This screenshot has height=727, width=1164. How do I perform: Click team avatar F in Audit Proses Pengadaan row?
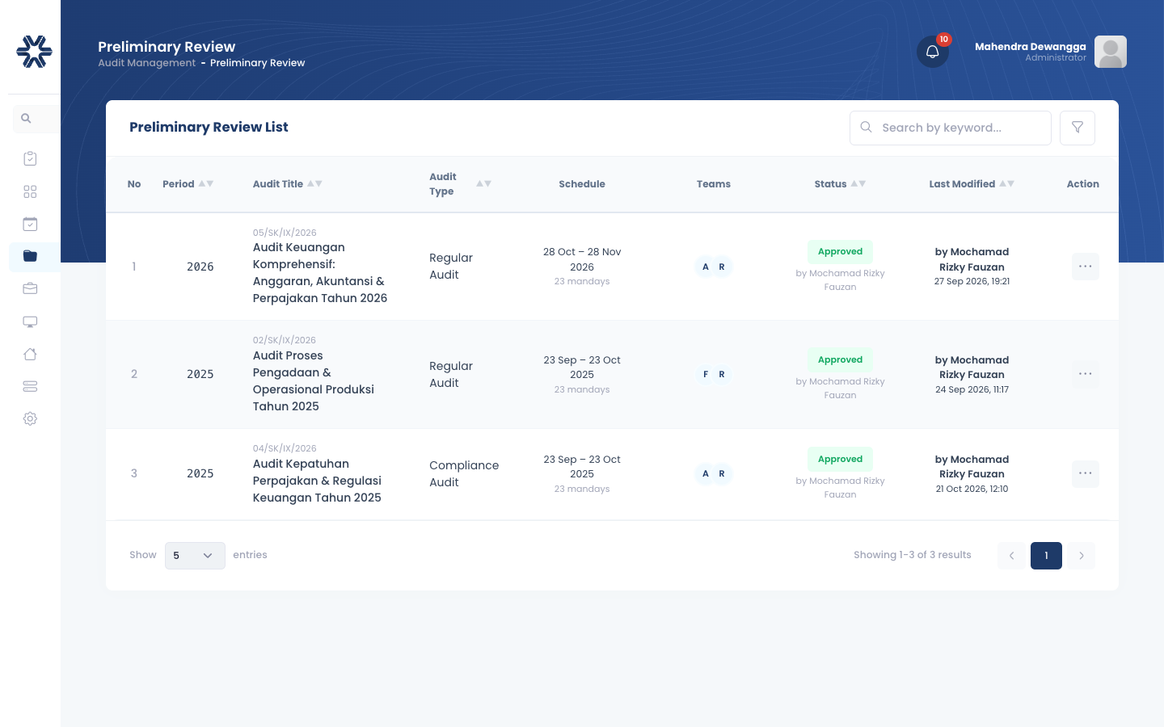pos(706,374)
